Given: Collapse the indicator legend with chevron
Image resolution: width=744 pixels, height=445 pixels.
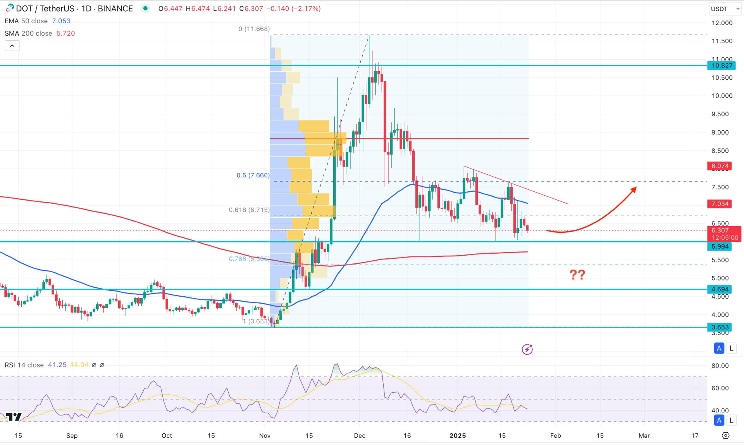Looking at the screenshot, I should click(12, 46).
